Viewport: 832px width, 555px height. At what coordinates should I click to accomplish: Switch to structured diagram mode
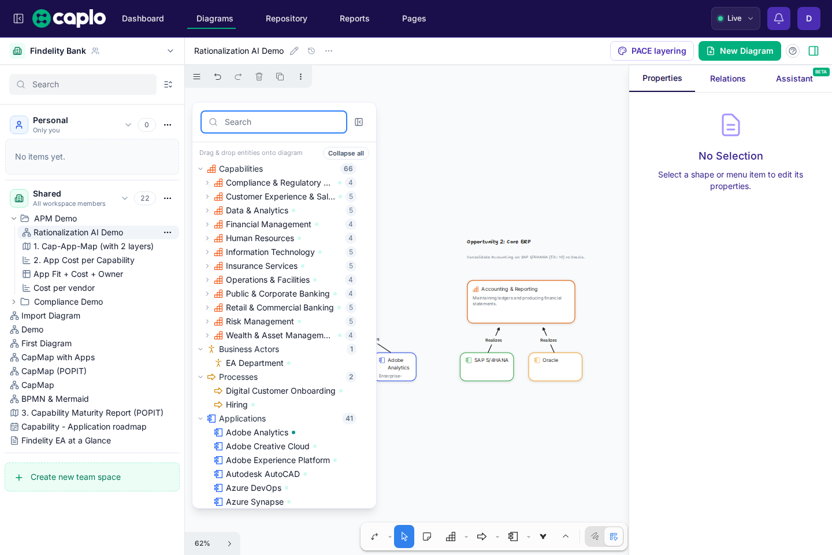pyautogui.click(x=614, y=536)
